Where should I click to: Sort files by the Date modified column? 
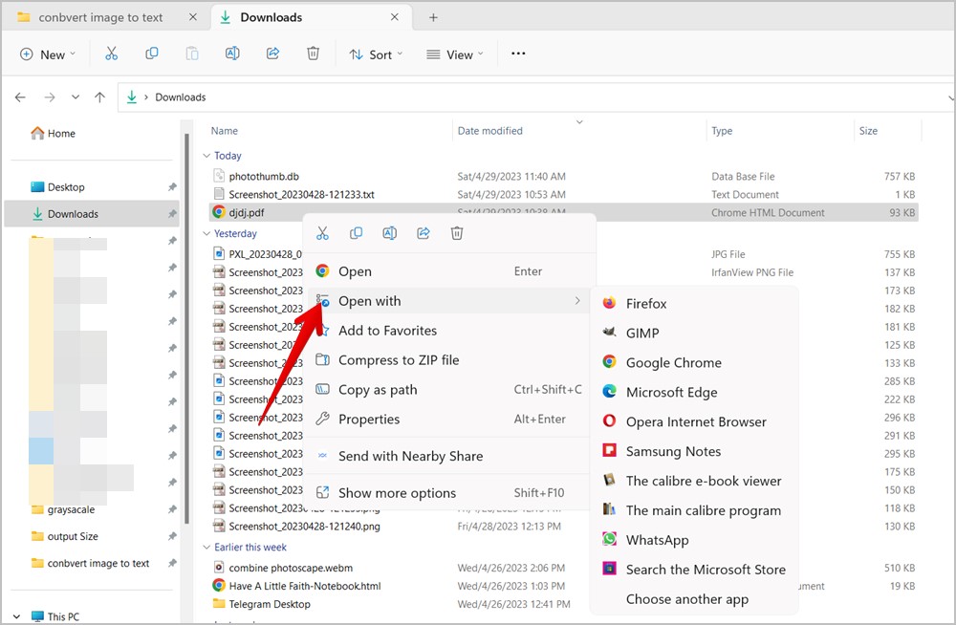click(x=490, y=131)
